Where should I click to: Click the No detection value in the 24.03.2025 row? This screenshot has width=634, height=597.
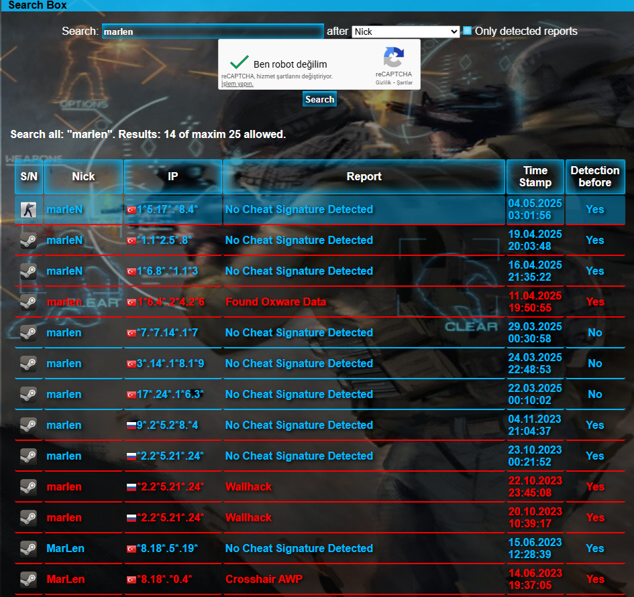595,364
